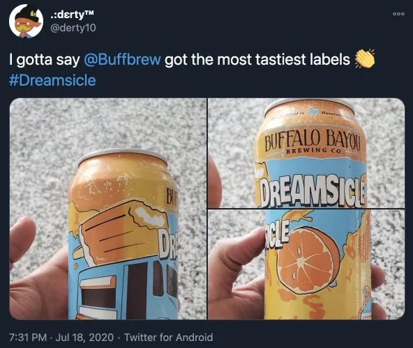This screenshot has width=413, height=348.
Task: Click 'I gotta say' tweet opening words
Action: 45,59
